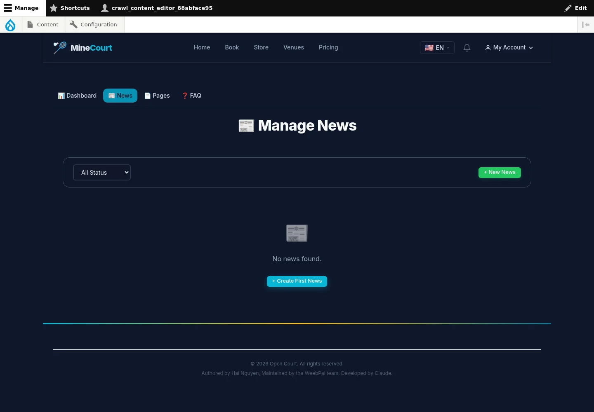
Task: Toggle the toolbar orientation icon
Action: (586, 25)
